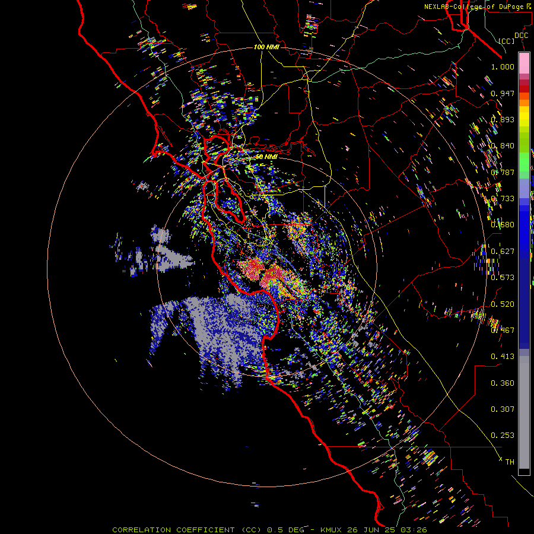The height and width of the screenshot is (534, 534).
Task: Click the 0.947 value on color scale
Action: pyautogui.click(x=503, y=93)
